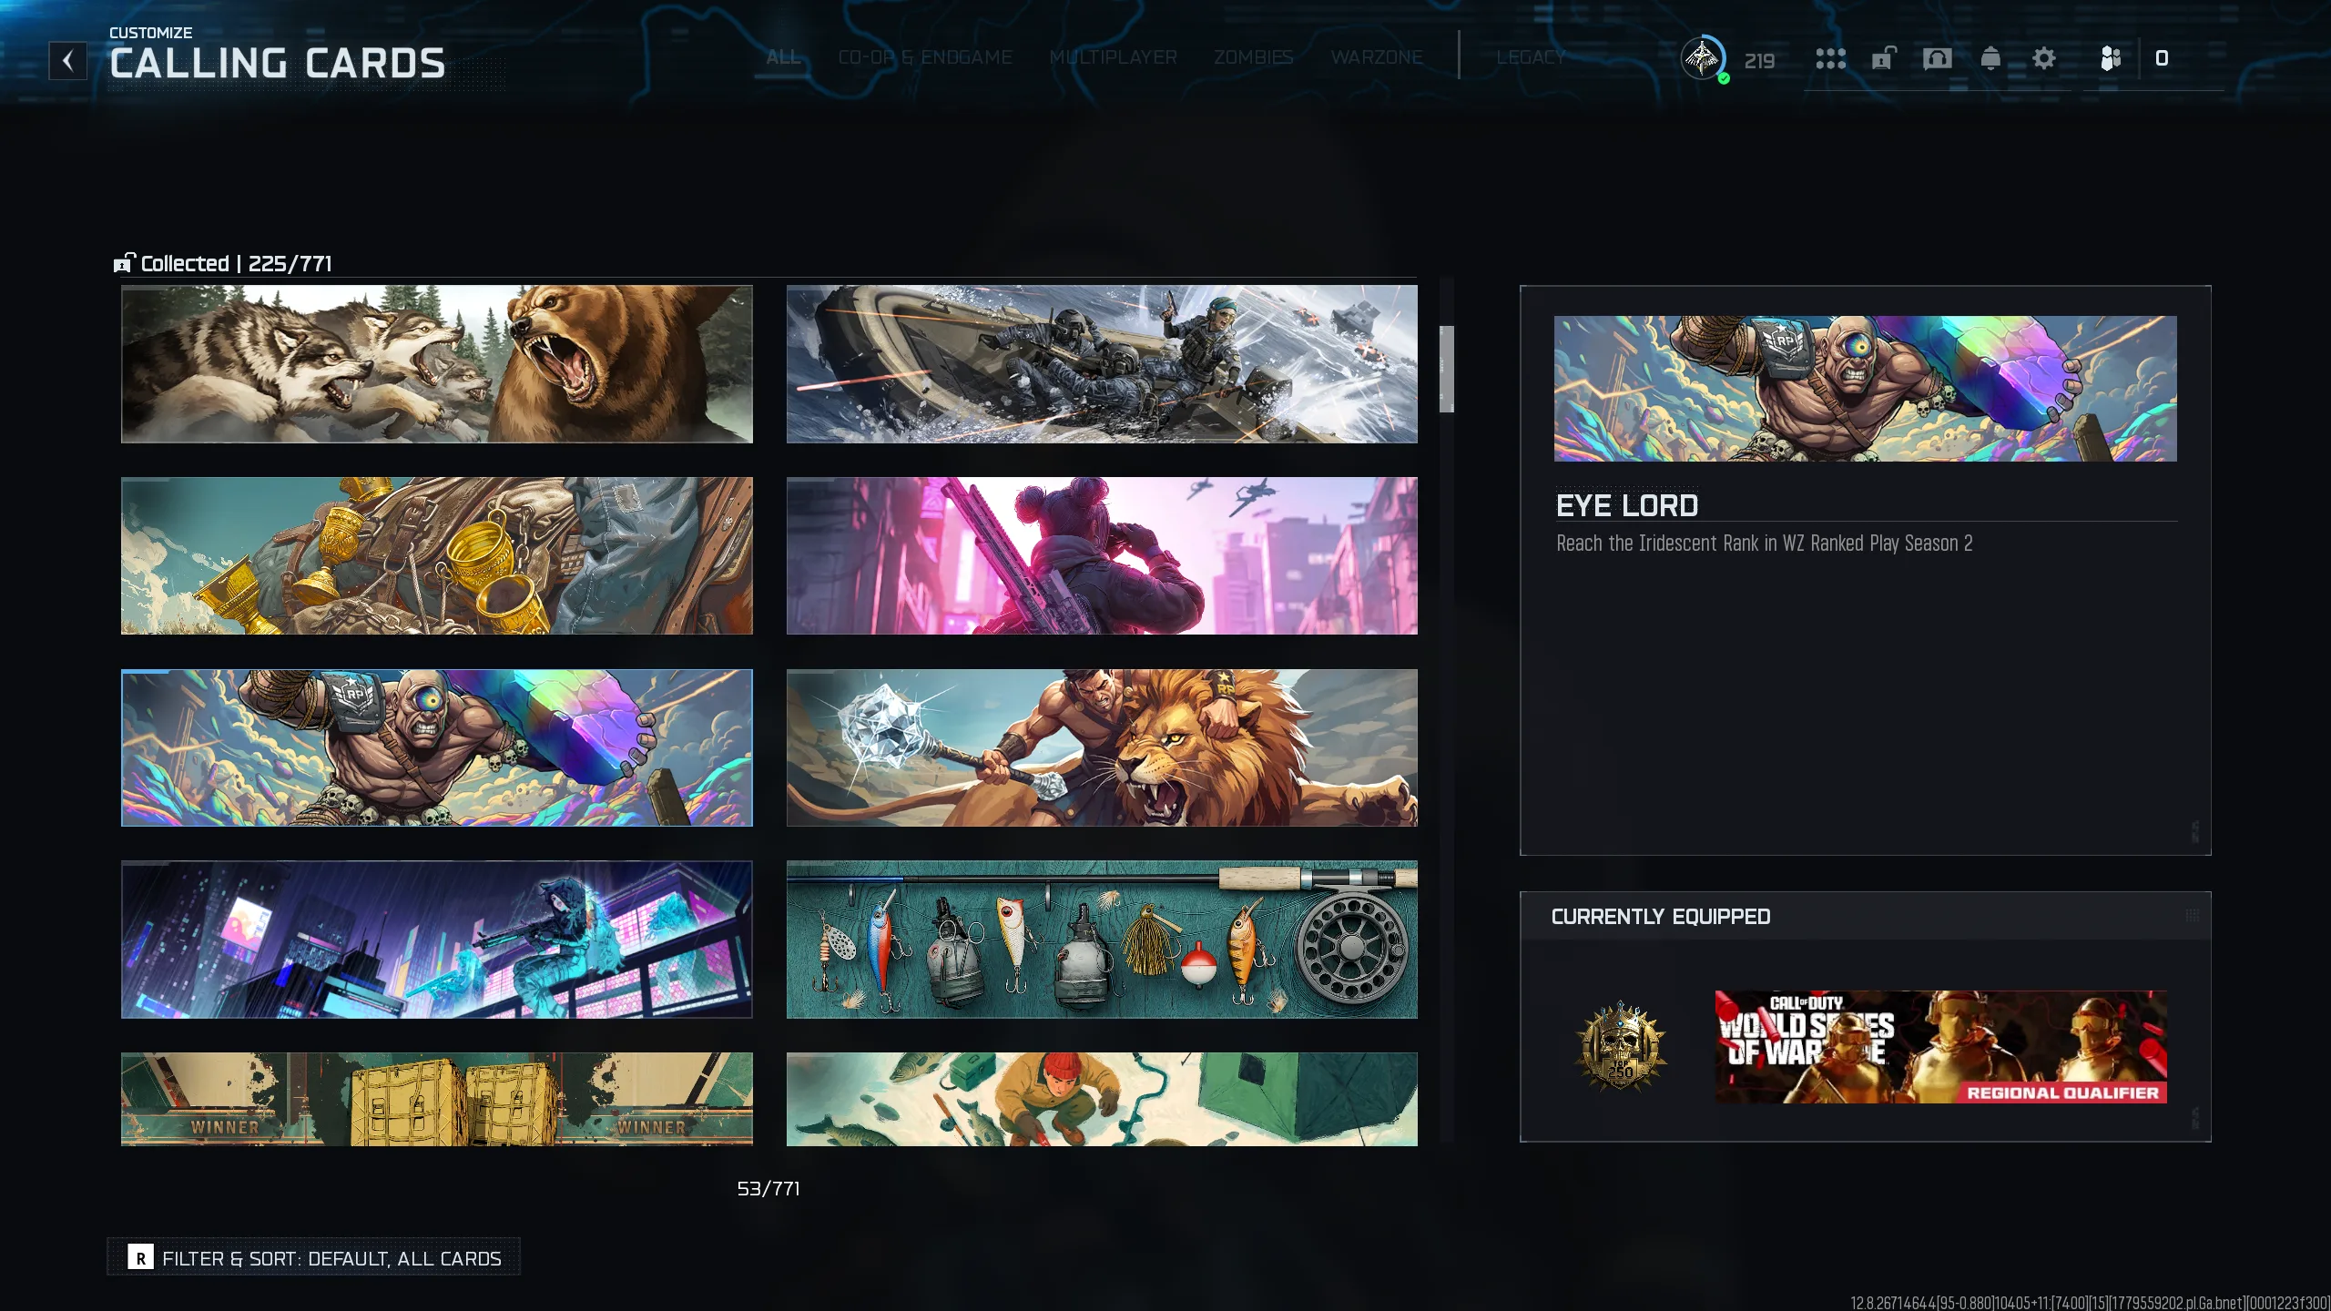Select the neon rainy city calling card
The width and height of the screenshot is (2331, 1311).
point(437,940)
